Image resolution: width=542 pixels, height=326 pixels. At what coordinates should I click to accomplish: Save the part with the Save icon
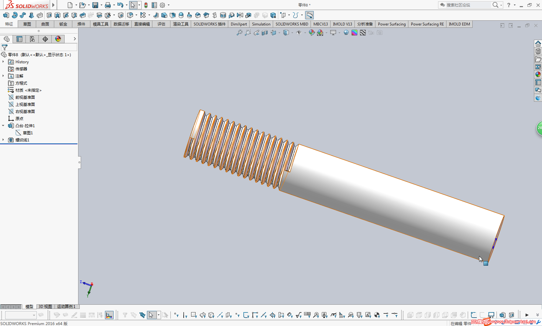pyautogui.click(x=95, y=5)
